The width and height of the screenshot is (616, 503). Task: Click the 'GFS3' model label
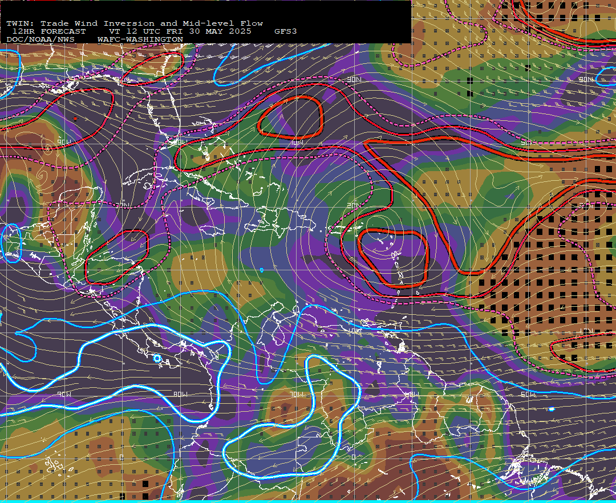pos(286,31)
